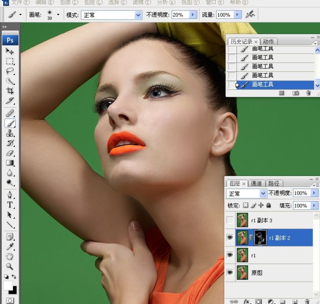Viewport: 320px width, 304px height.
Task: Select the Magic Wand tool
Action: click(x=10, y=81)
